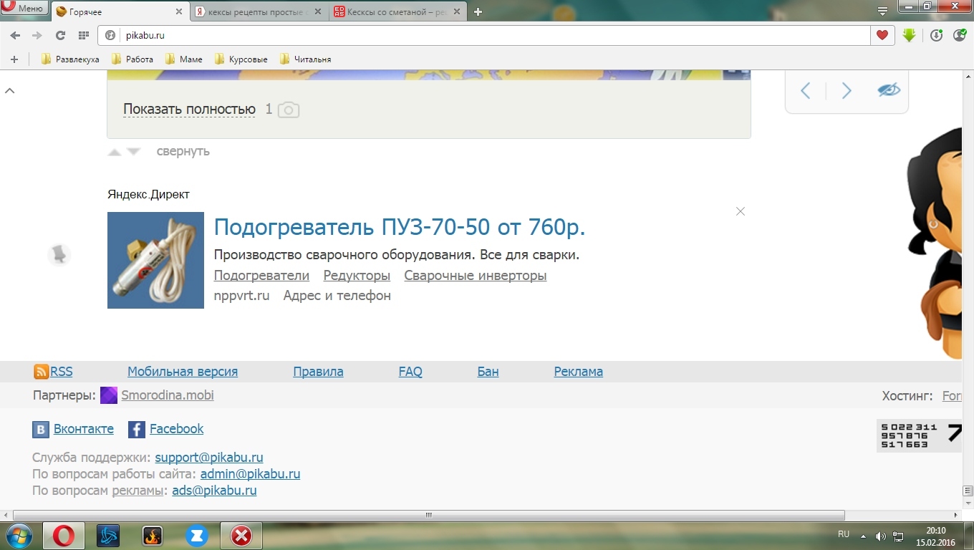Click the support@pikabu.ru email link

point(208,458)
